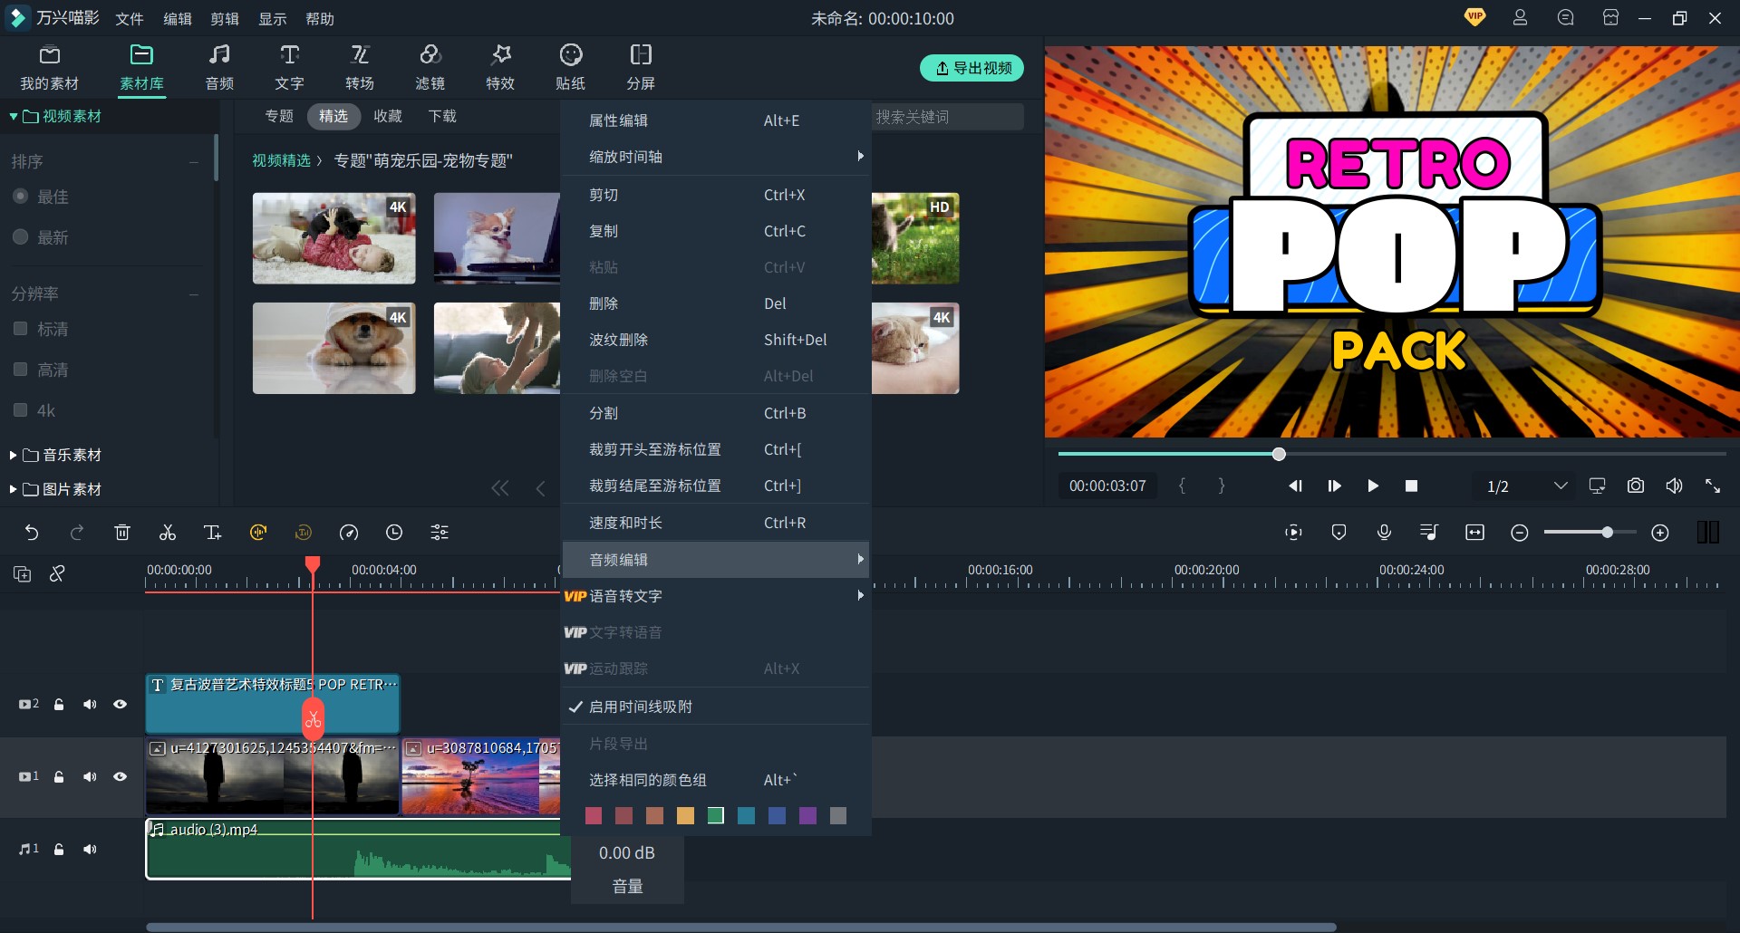1740x933 pixels.
Task: Lock track 1 with the padlock icon
Action: tap(59, 776)
